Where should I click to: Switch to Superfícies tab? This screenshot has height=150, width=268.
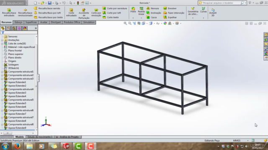(31, 22)
